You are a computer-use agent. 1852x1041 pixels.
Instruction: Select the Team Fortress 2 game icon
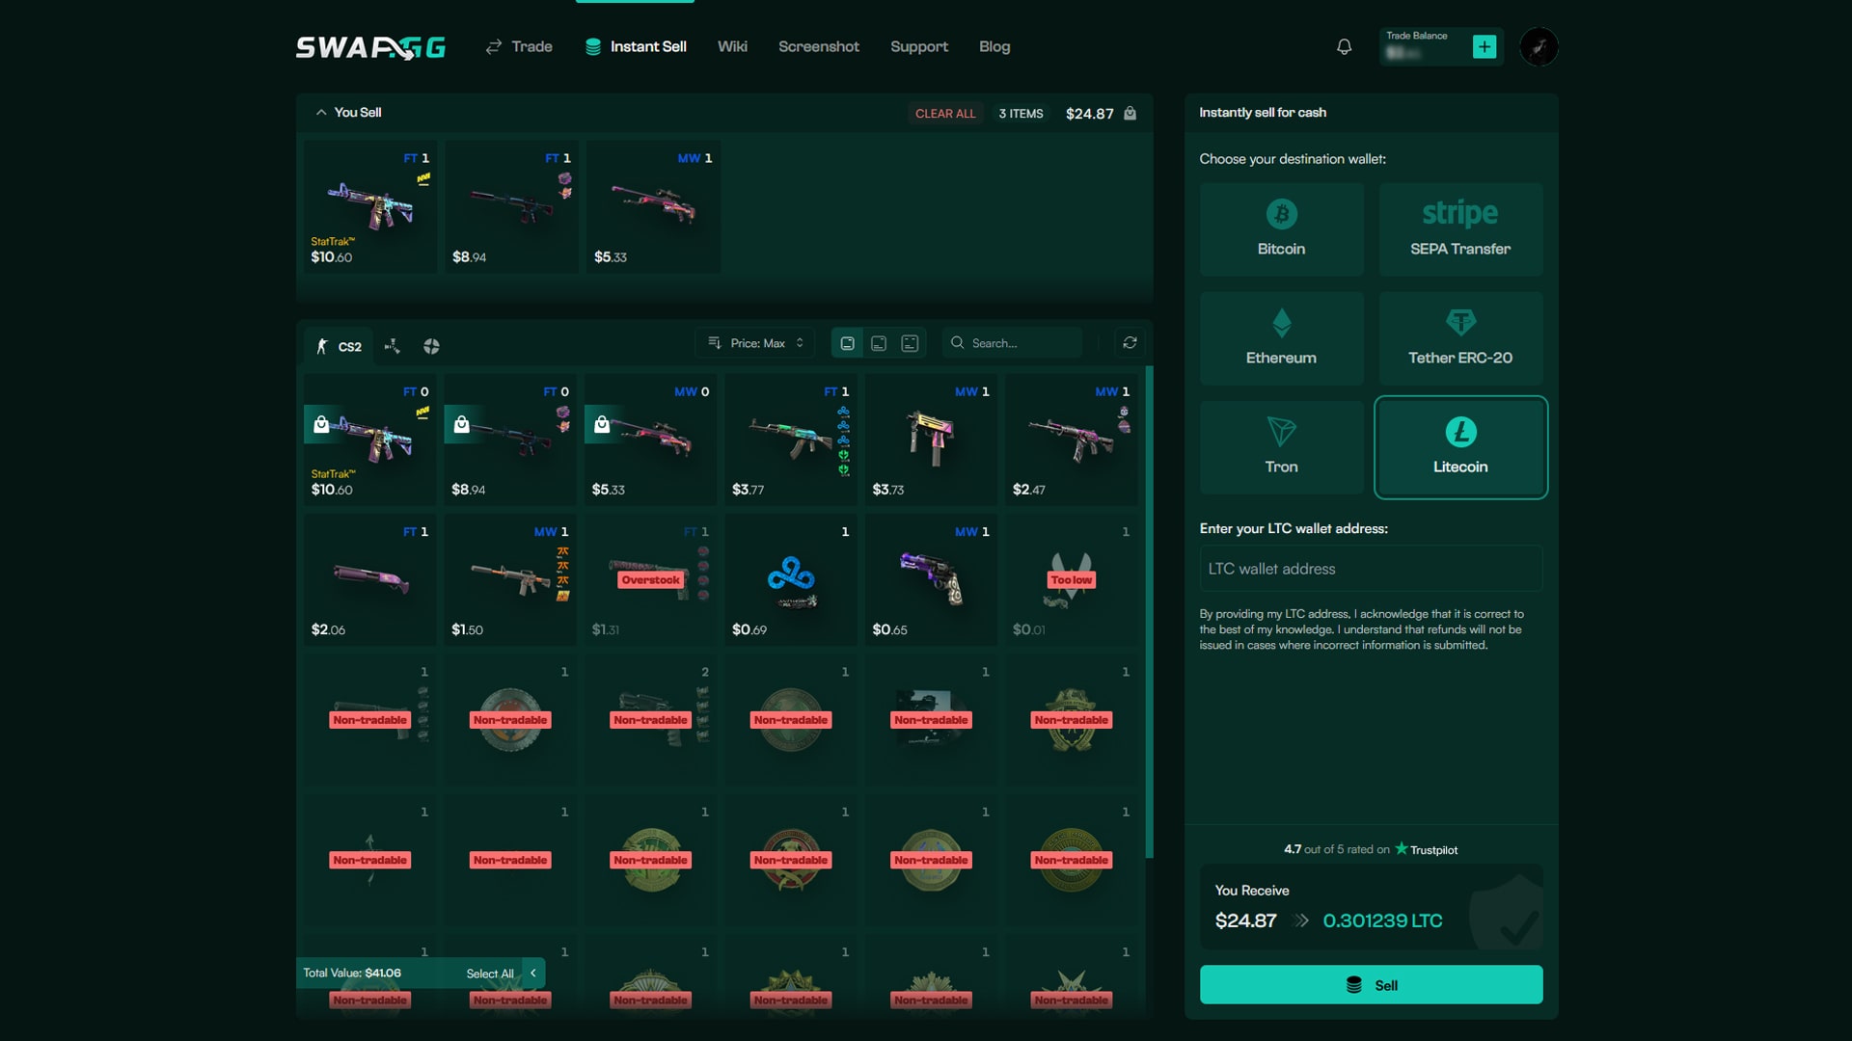tap(431, 345)
